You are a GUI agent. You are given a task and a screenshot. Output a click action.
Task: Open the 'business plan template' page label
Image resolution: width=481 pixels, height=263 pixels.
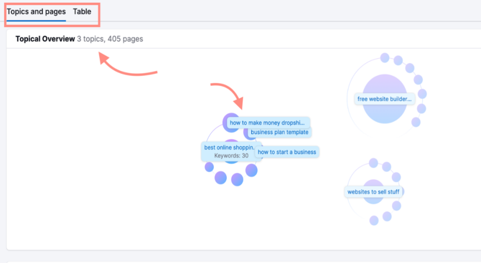(x=279, y=132)
